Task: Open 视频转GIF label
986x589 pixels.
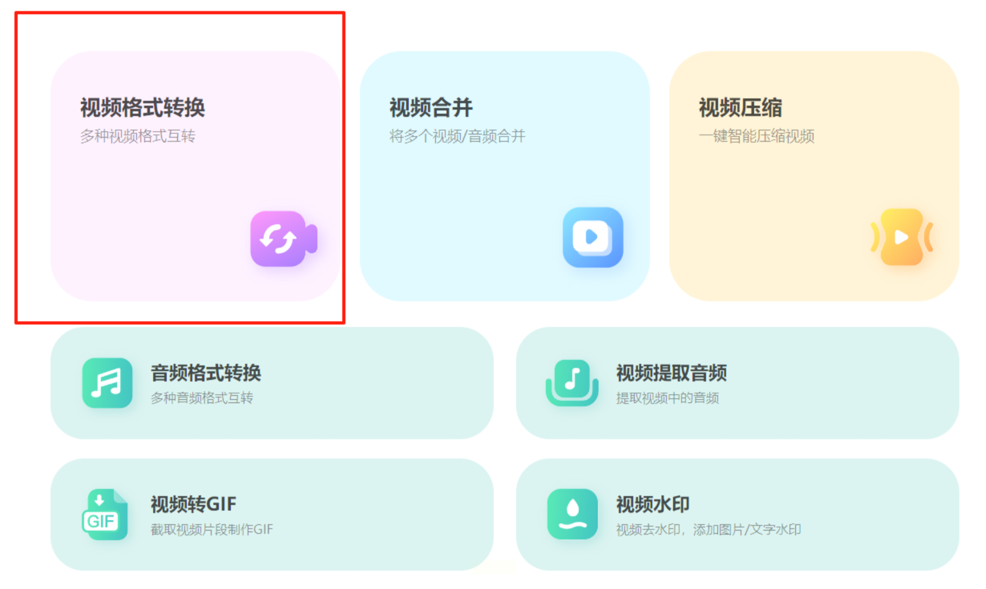Action: pos(193,504)
